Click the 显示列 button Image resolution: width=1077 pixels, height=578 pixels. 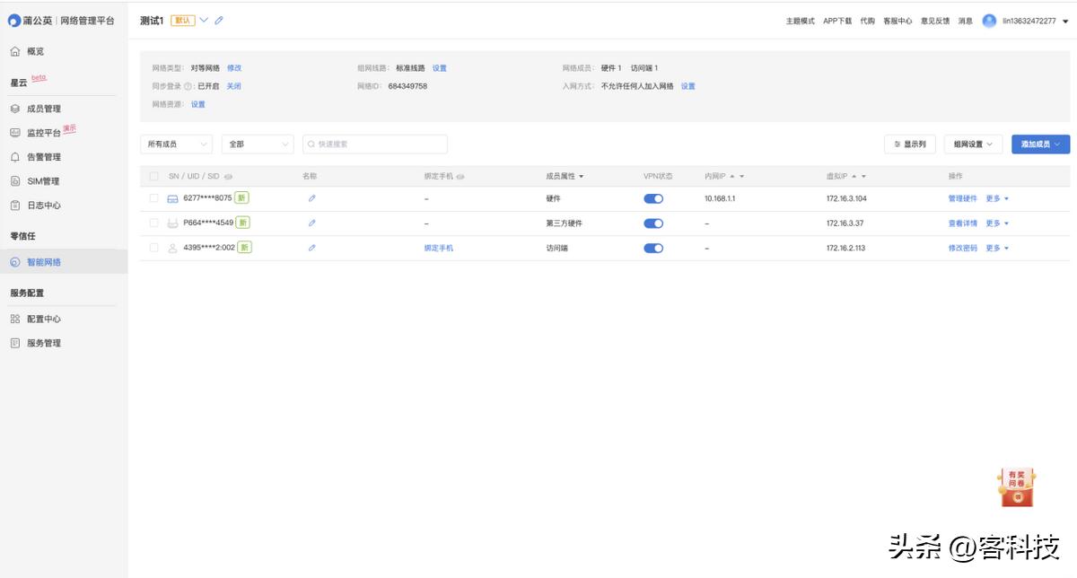pos(910,144)
